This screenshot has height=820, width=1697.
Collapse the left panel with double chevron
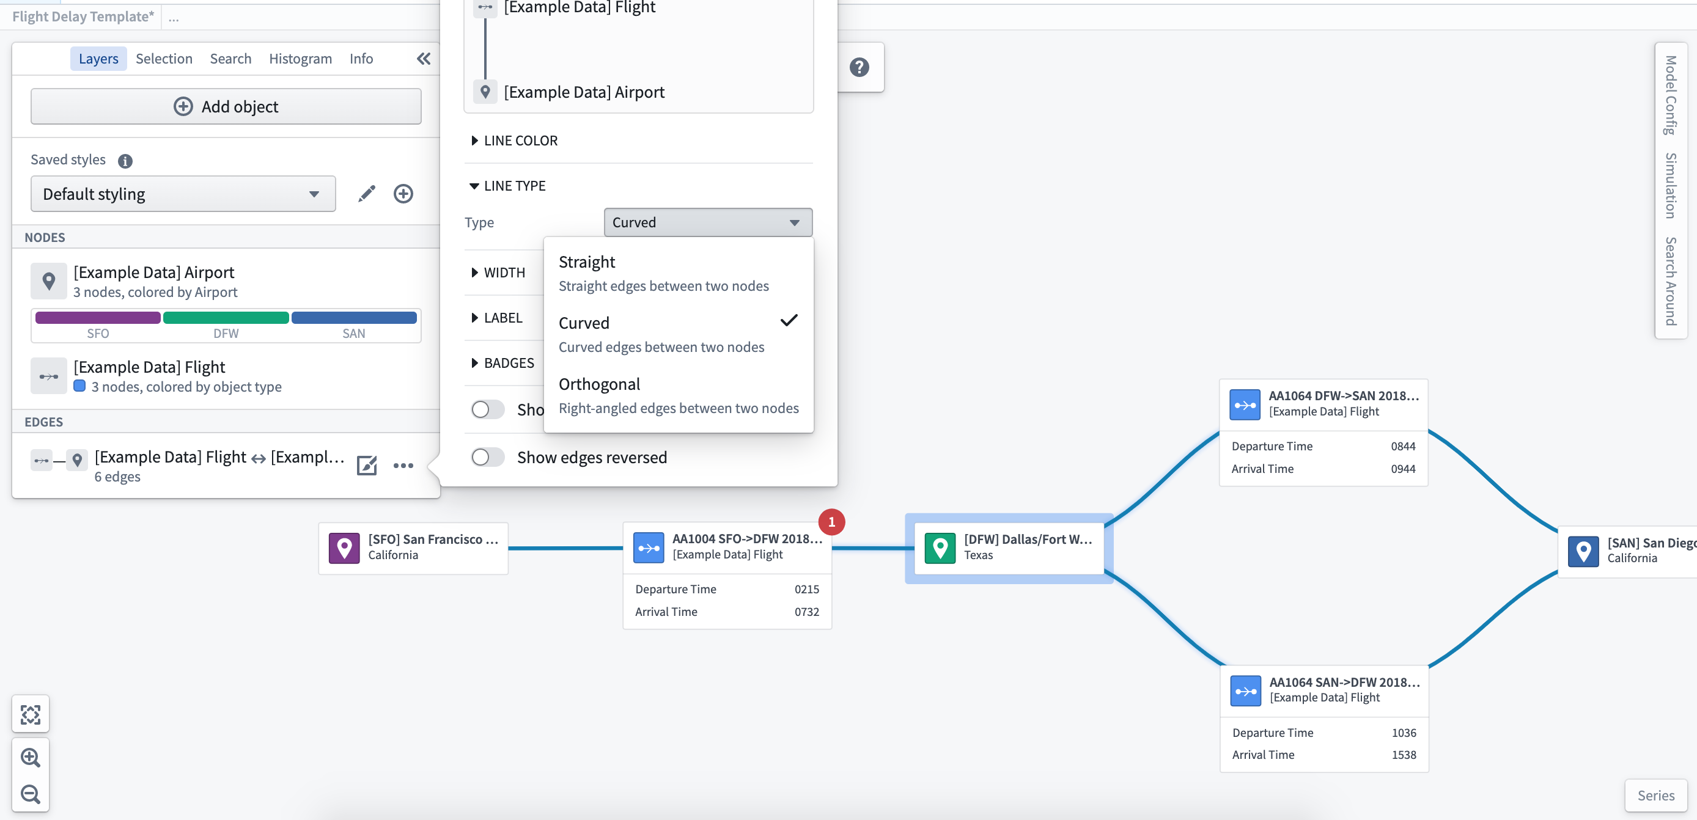click(424, 59)
